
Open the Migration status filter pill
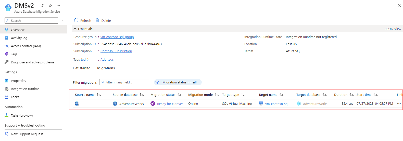pyautogui.click(x=178, y=82)
